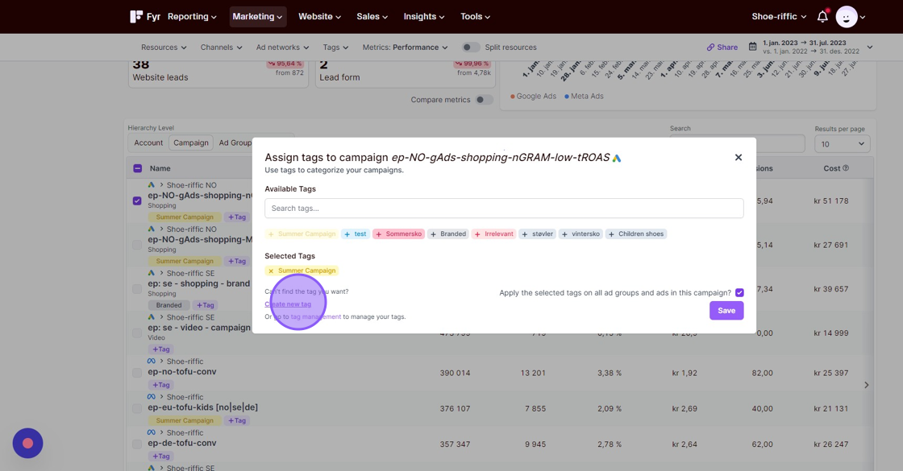This screenshot has width=903, height=471.
Task: Click the plus icon on the støvler tag
Action: pyautogui.click(x=525, y=234)
